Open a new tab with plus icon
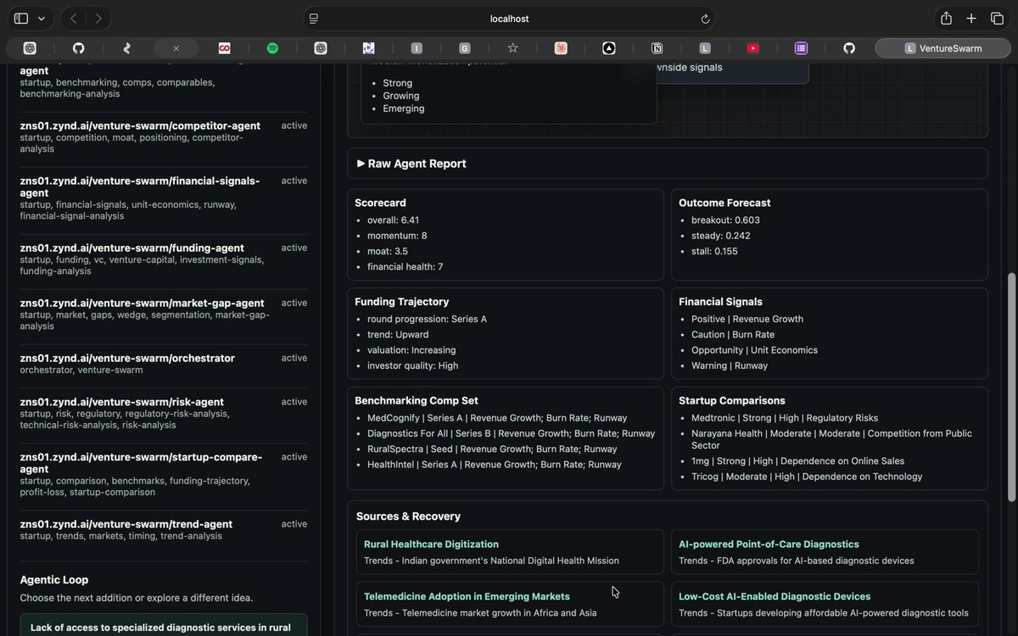 click(972, 19)
